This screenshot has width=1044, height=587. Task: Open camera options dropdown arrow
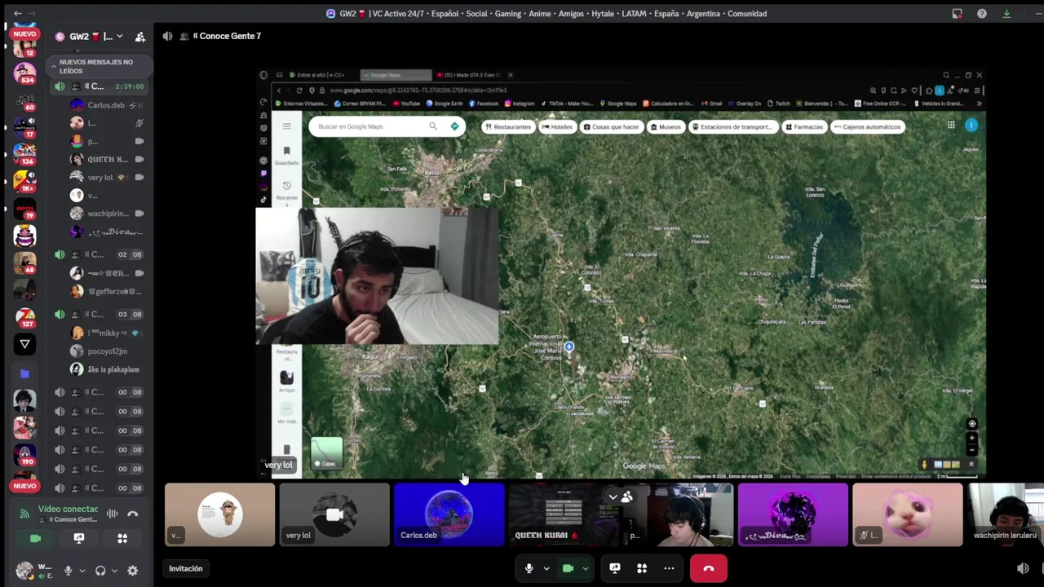pos(585,568)
